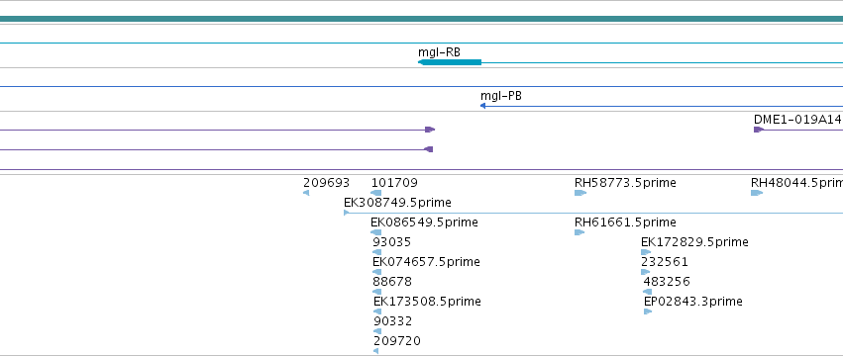Click the DME1-019A14 feature arrow

[x=759, y=130]
